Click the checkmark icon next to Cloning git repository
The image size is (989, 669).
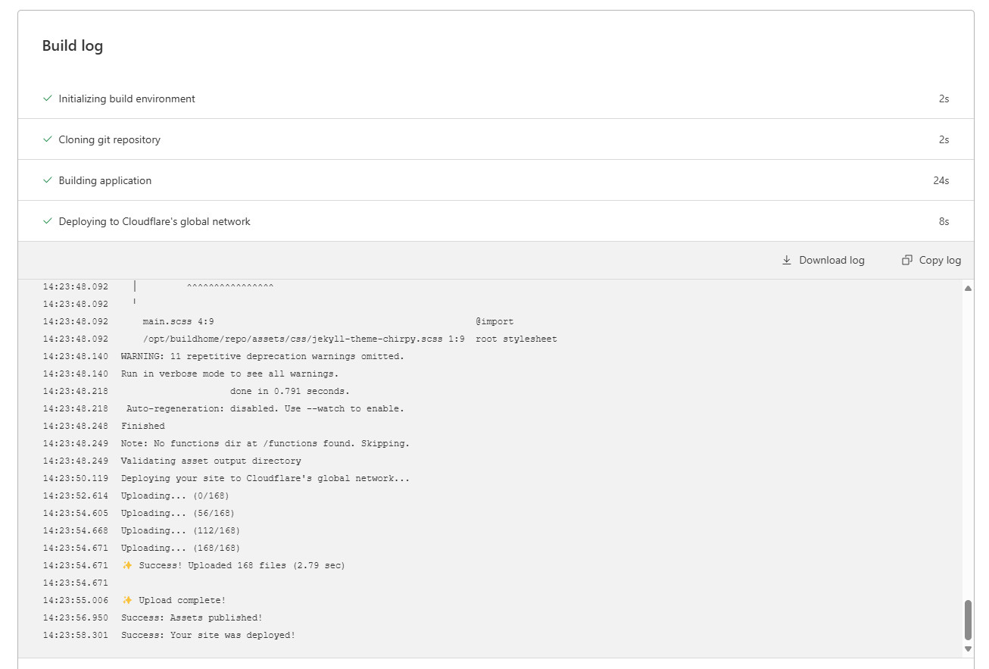48,139
